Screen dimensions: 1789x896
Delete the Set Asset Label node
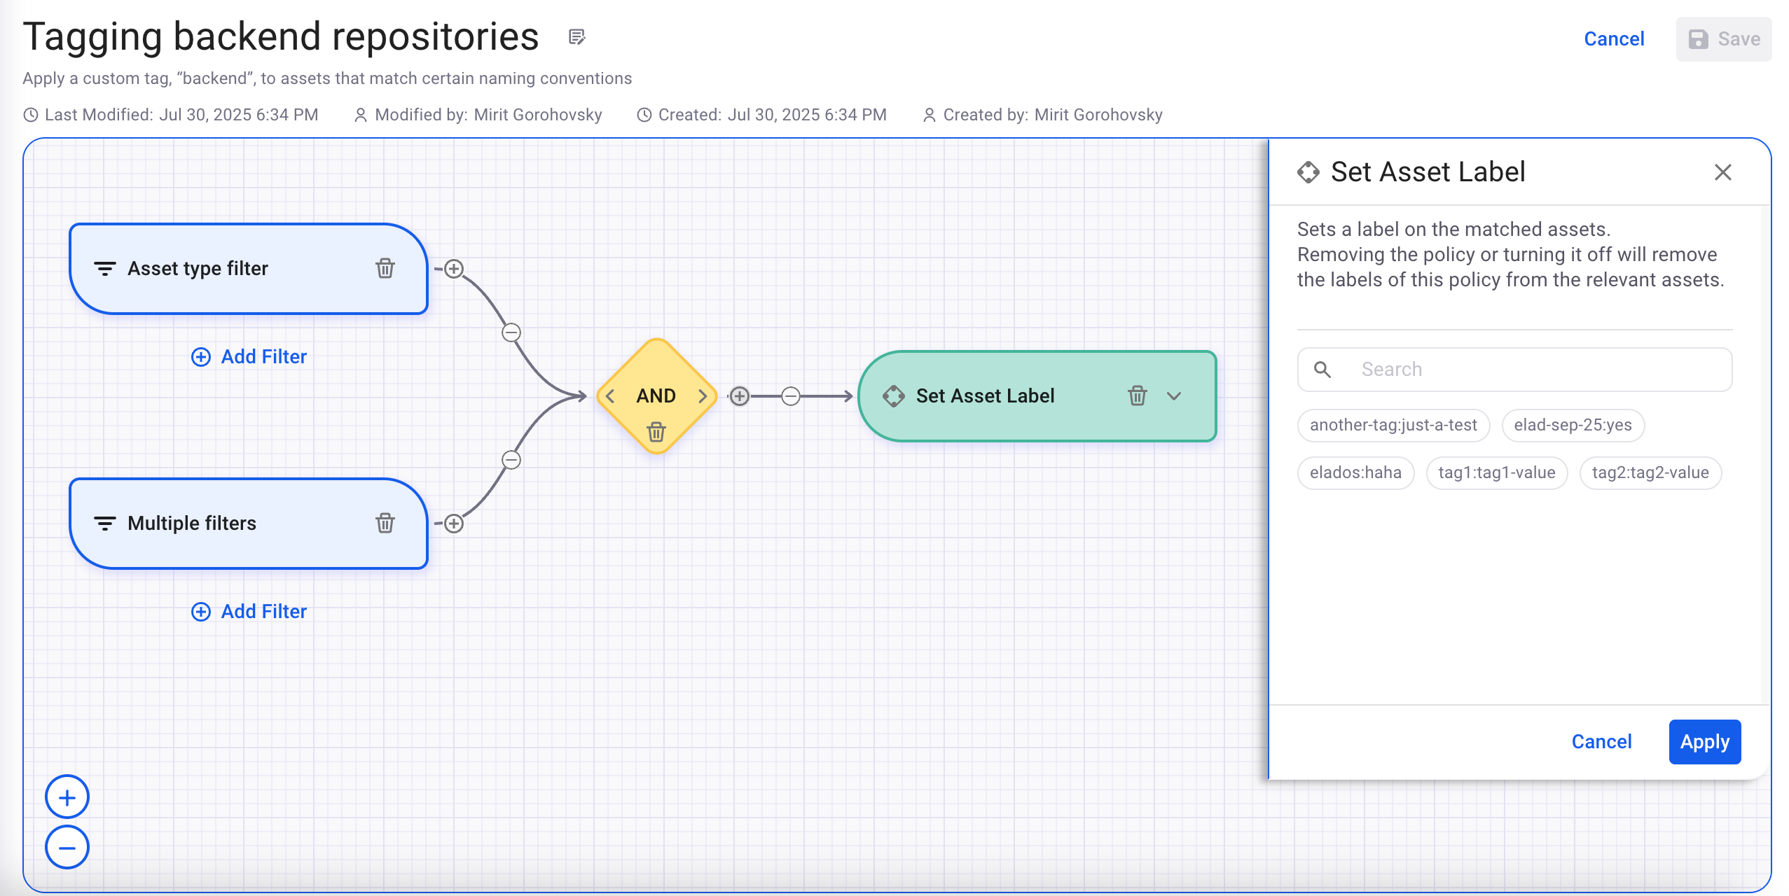point(1137,395)
